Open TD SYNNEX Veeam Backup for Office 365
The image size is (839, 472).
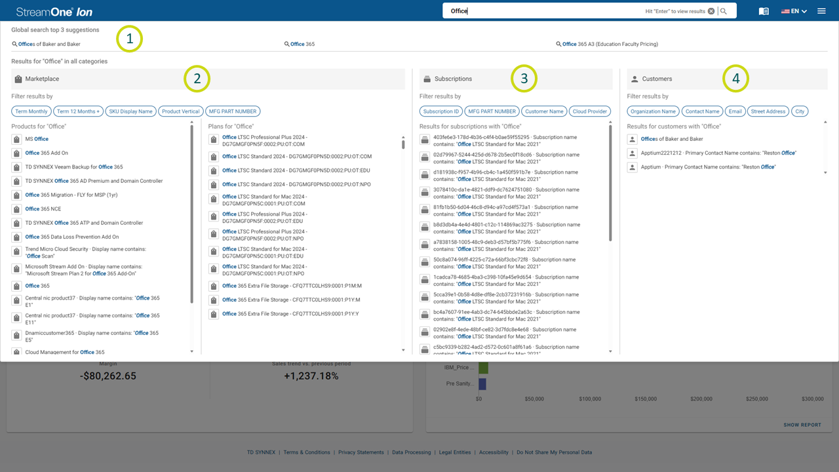pos(74,167)
